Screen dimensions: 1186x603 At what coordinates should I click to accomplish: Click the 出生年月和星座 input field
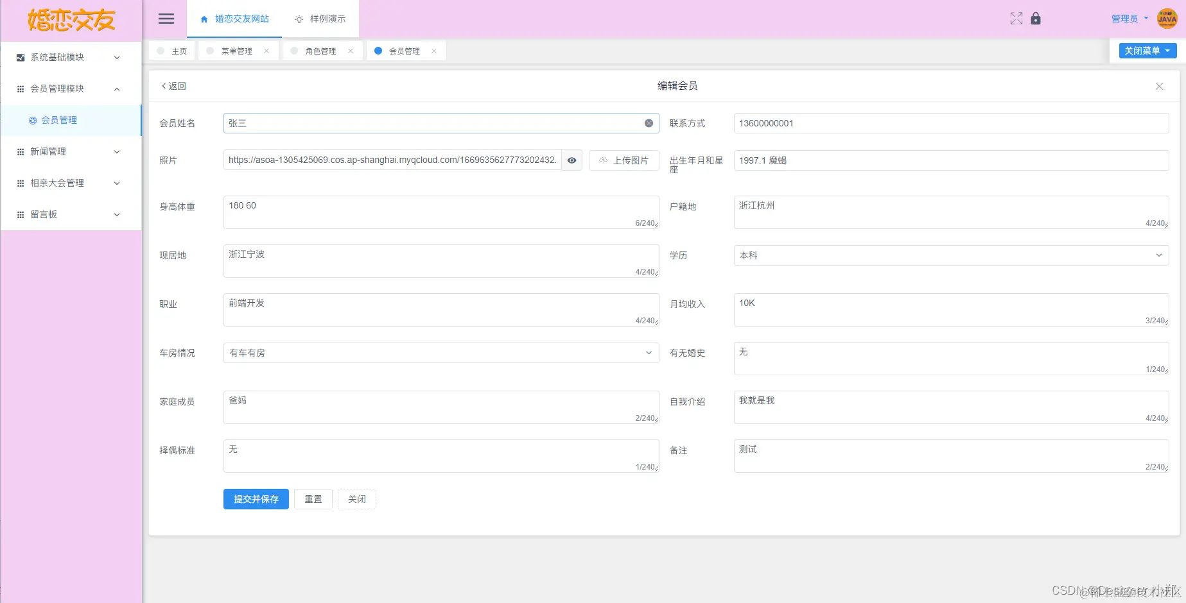click(x=951, y=160)
